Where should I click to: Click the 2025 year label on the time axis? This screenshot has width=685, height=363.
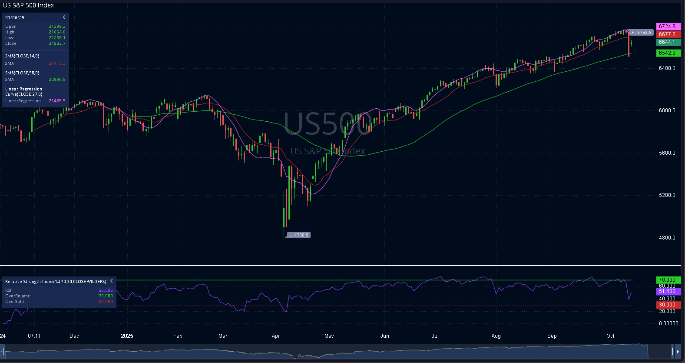point(127,336)
